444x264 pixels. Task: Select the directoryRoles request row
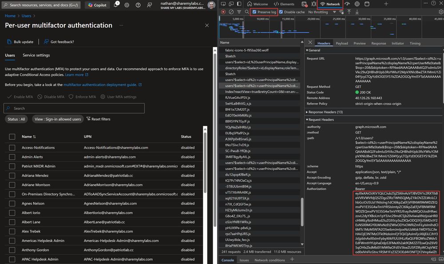[x=260, y=68]
